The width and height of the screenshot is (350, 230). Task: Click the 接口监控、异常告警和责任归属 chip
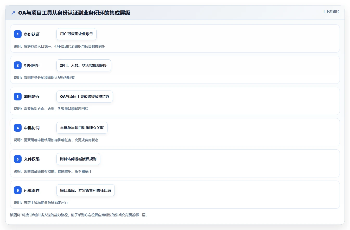pyautogui.click(x=86, y=190)
